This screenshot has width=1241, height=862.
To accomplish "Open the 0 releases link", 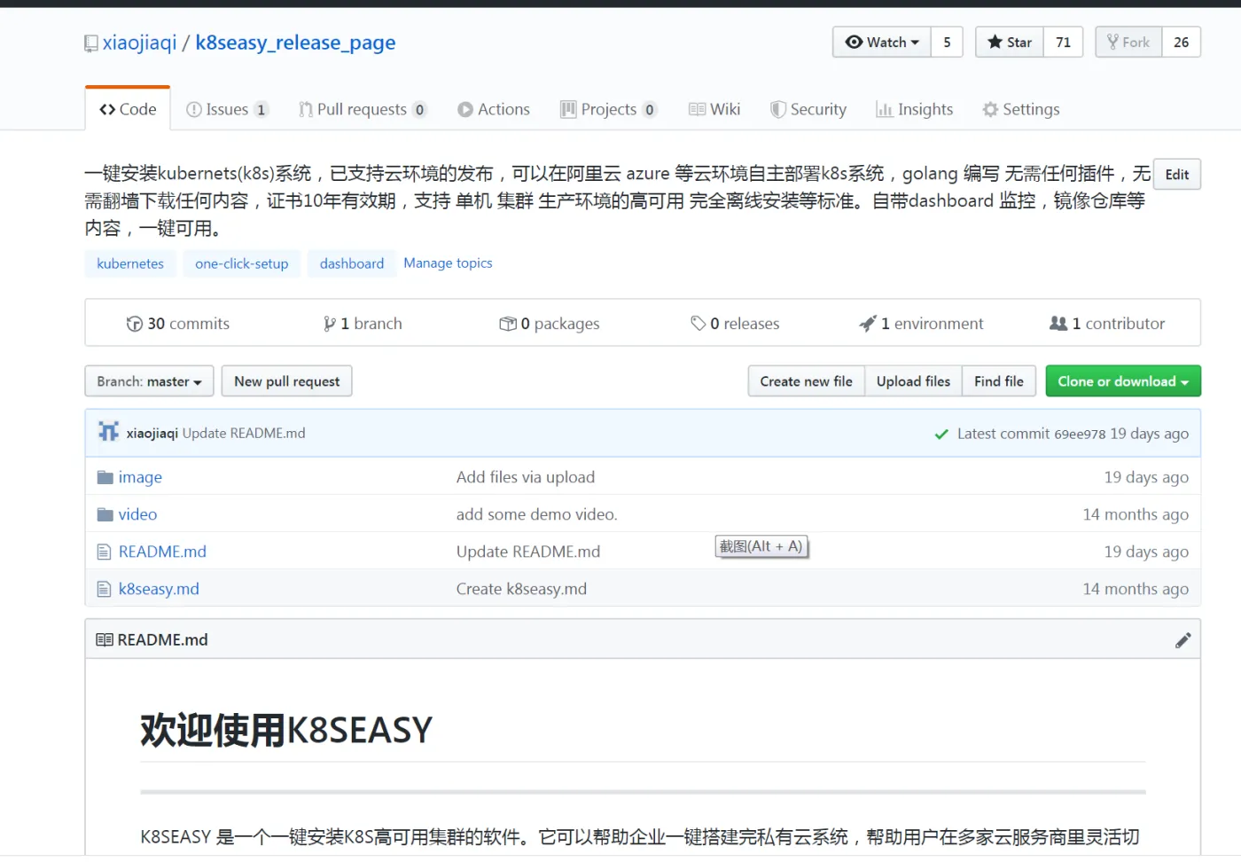I will pos(735,324).
